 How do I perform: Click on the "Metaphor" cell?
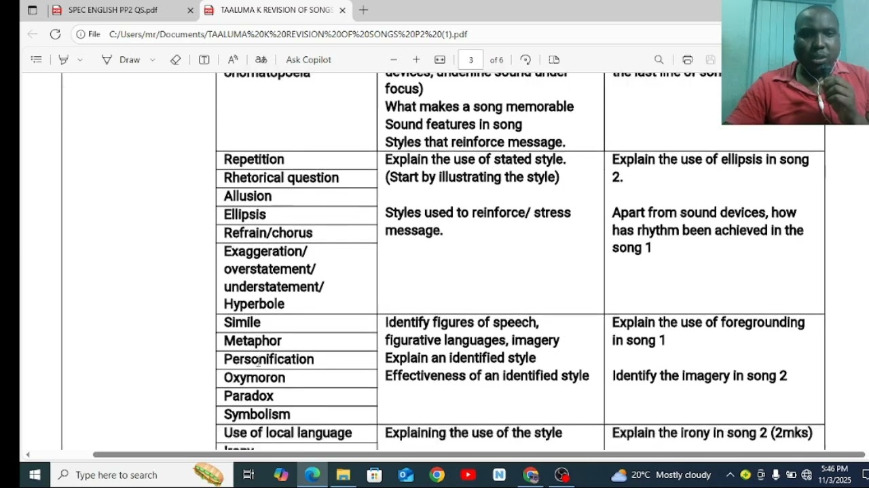[297, 341]
